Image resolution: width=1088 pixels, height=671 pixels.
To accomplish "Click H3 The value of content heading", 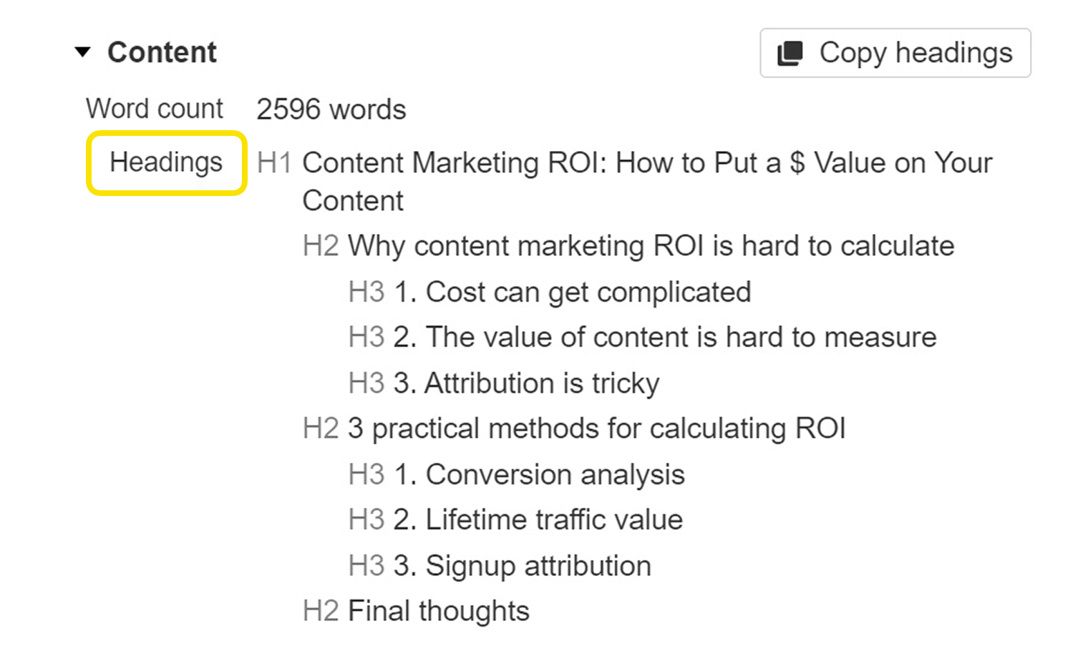I will (x=679, y=337).
